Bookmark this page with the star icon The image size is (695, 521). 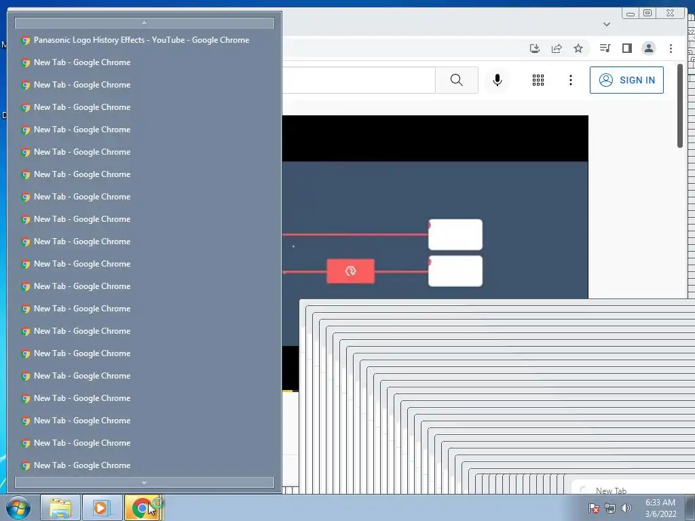pyautogui.click(x=578, y=48)
